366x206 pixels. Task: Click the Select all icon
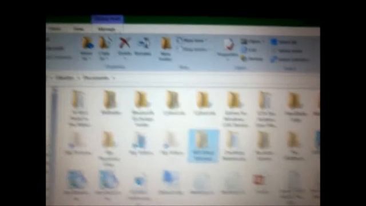click(274, 42)
